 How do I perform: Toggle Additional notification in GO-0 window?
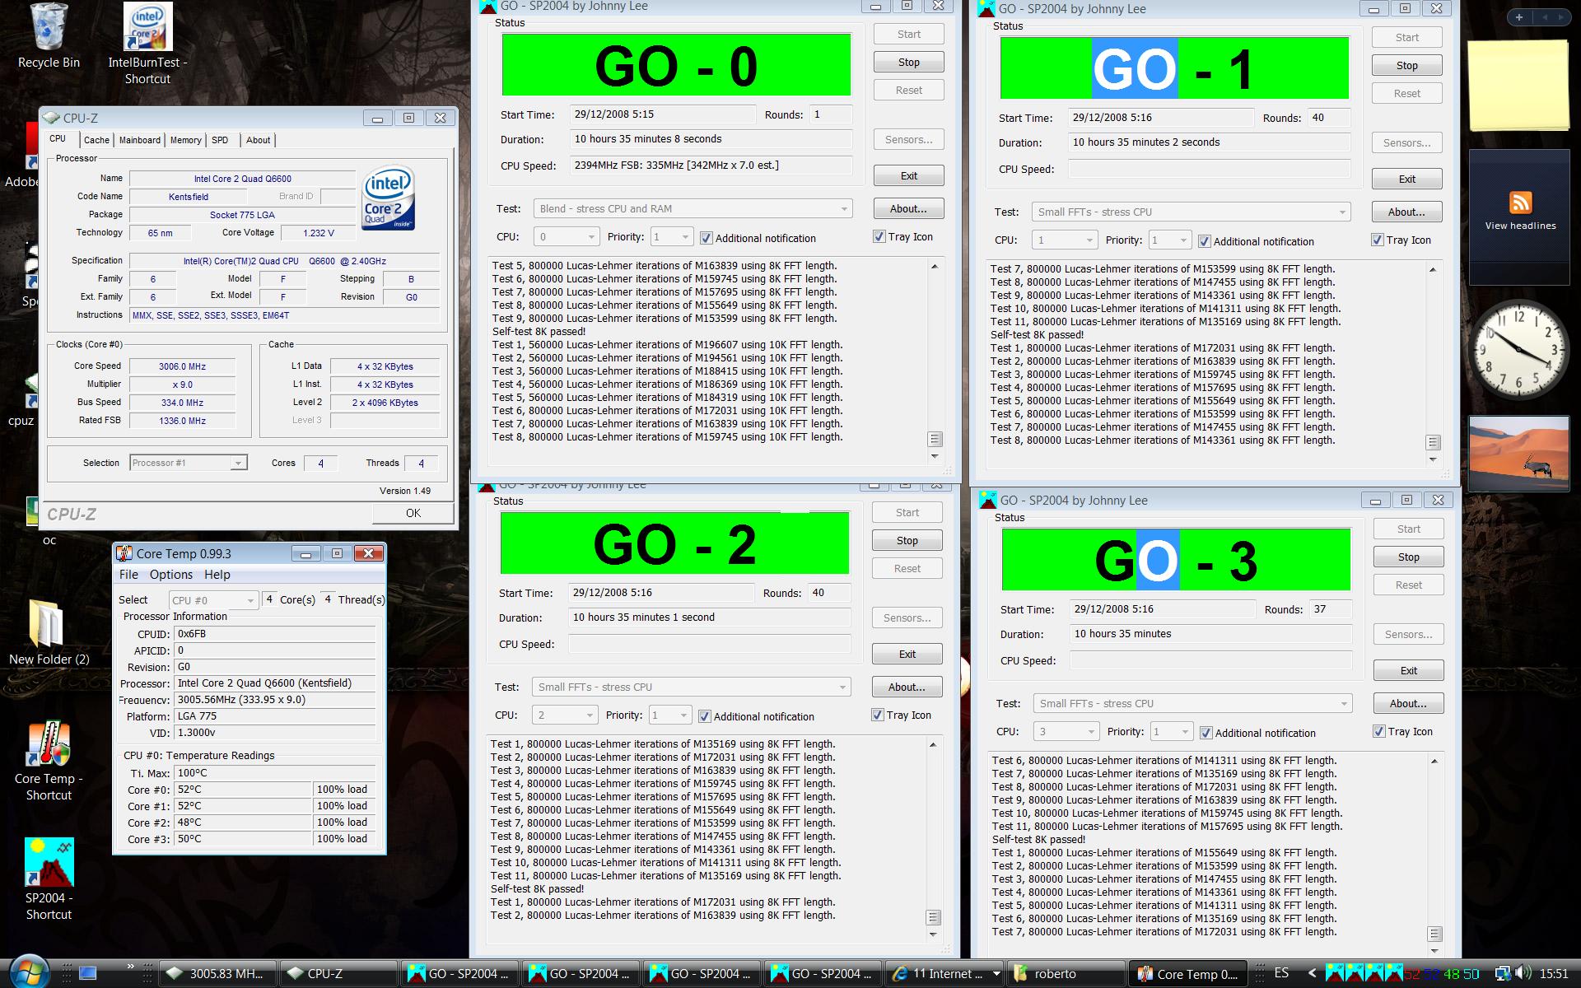coord(706,238)
